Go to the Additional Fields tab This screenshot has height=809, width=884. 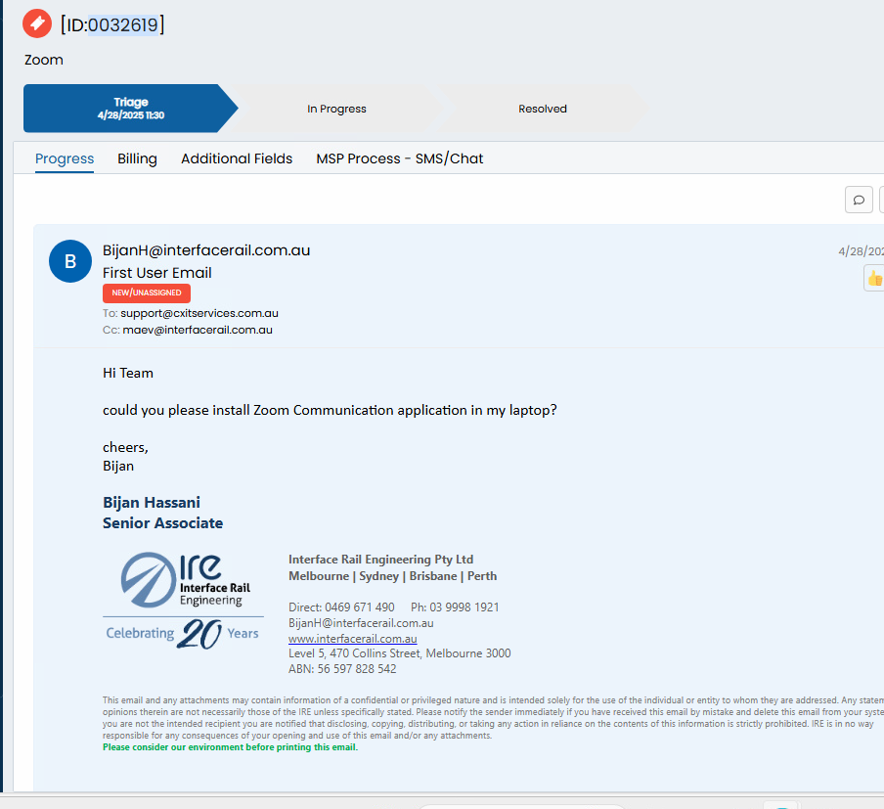[237, 158]
